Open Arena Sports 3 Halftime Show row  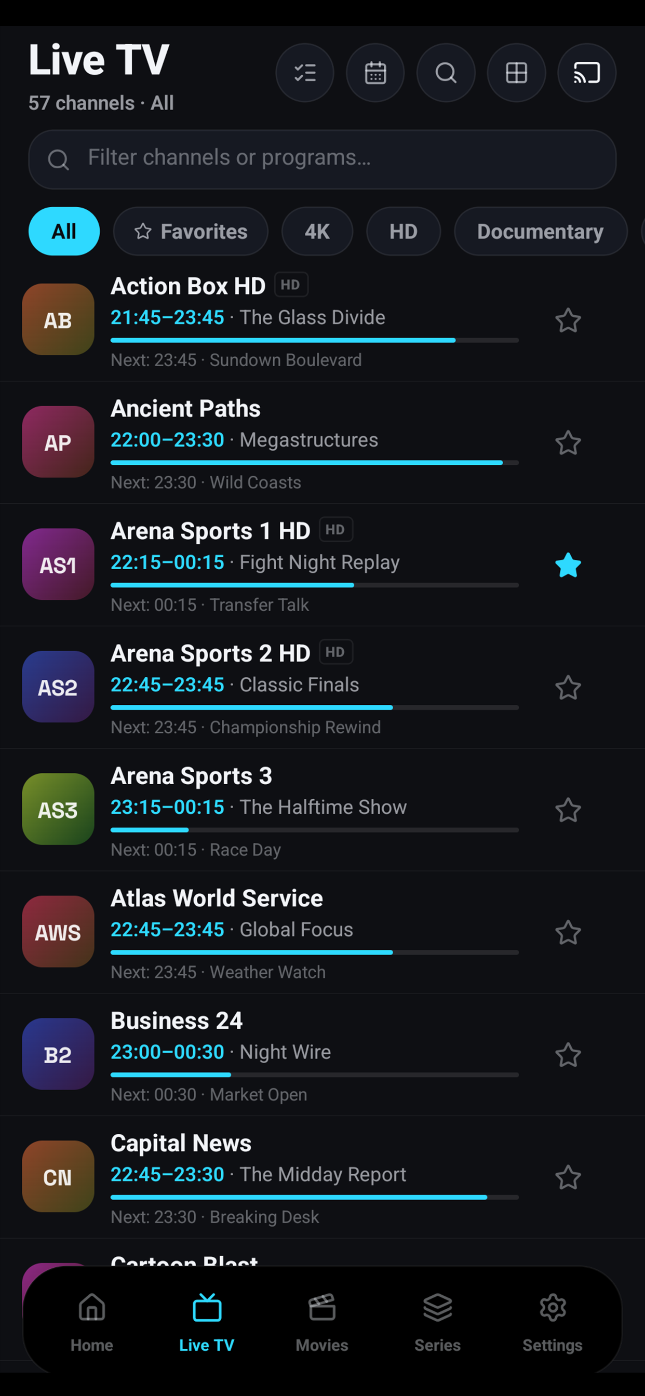[x=322, y=810]
